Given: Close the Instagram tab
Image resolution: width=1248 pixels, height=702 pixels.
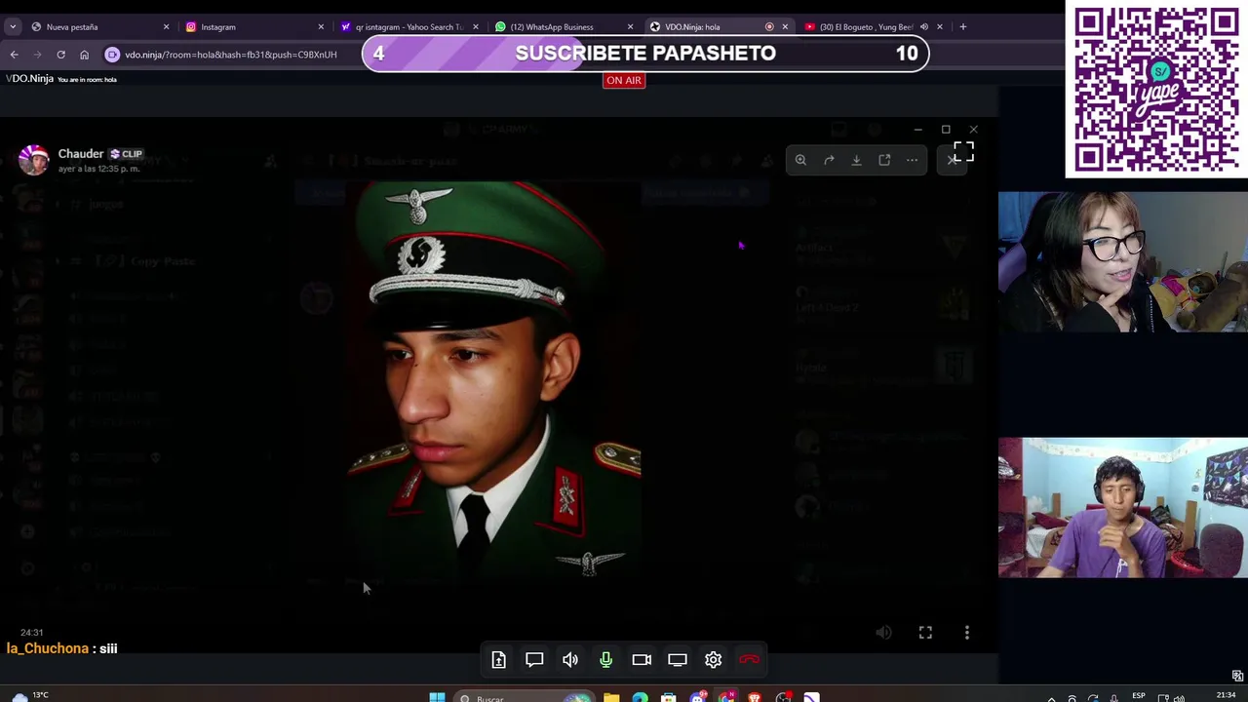Looking at the screenshot, I should [x=320, y=27].
